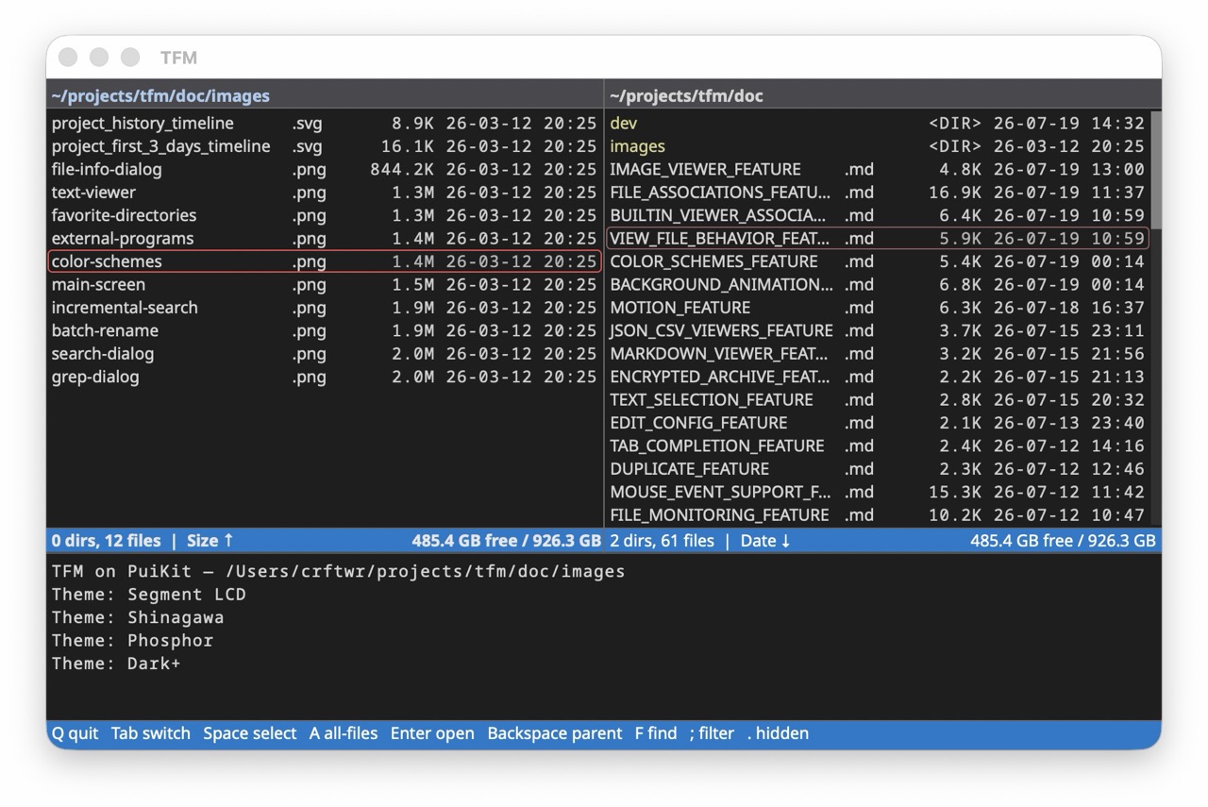Select DUPLICATE_FEATURE markdown file
Image resolution: width=1208 pixels, height=807 pixels.
point(878,469)
